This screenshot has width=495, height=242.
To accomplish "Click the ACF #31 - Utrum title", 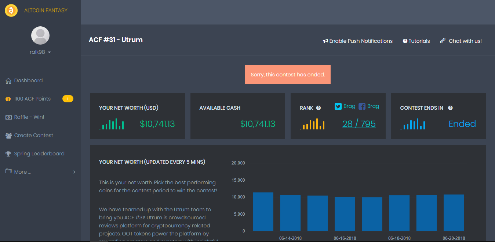I will pyautogui.click(x=116, y=40).
